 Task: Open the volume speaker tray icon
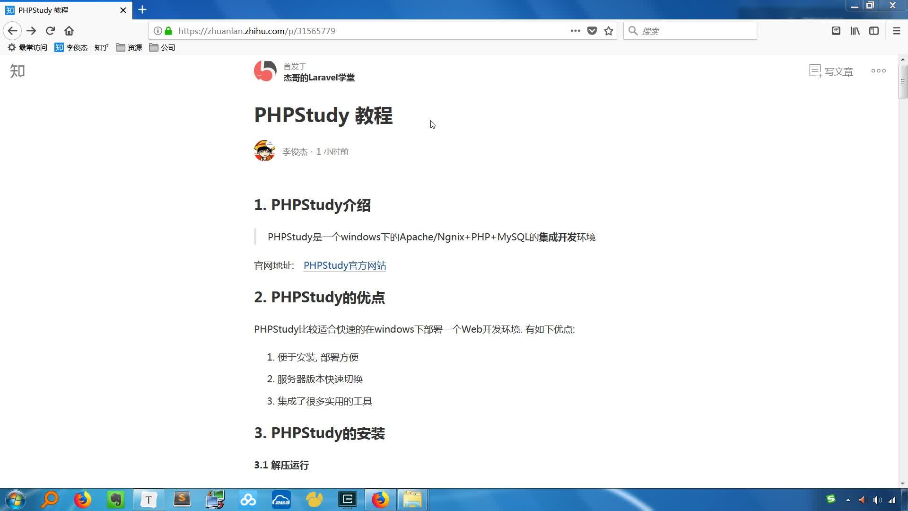(x=878, y=500)
